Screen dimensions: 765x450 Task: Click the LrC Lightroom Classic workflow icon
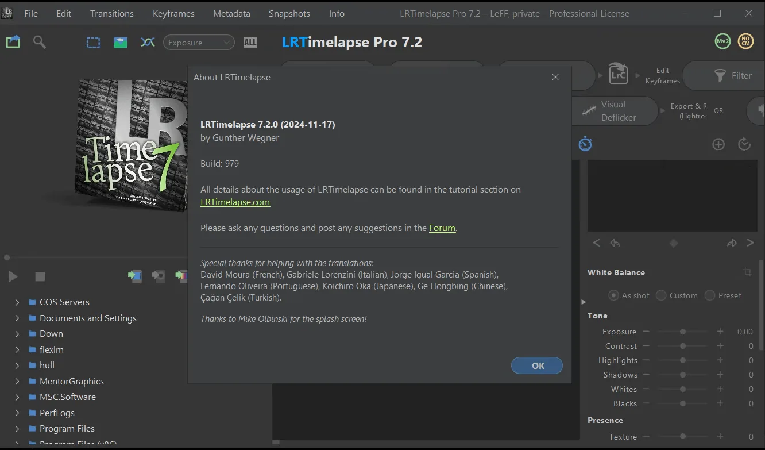[618, 75]
